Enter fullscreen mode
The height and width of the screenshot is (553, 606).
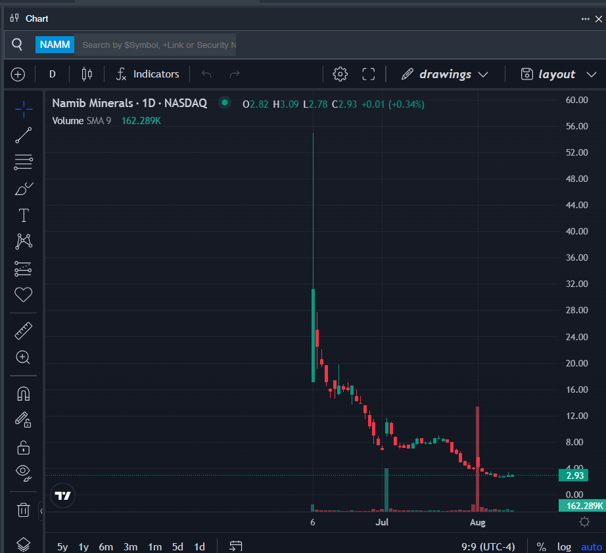pyautogui.click(x=368, y=74)
